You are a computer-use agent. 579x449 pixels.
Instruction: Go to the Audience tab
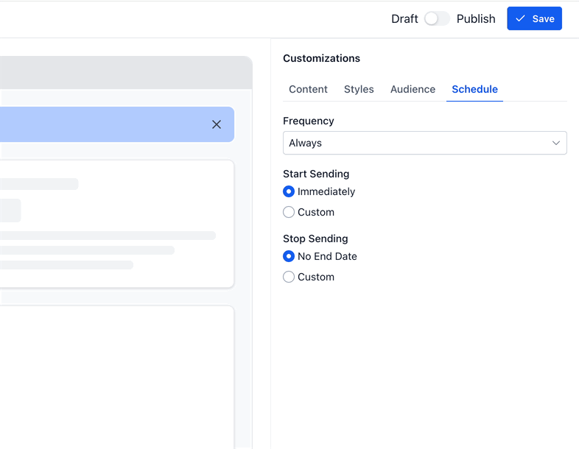(x=413, y=89)
